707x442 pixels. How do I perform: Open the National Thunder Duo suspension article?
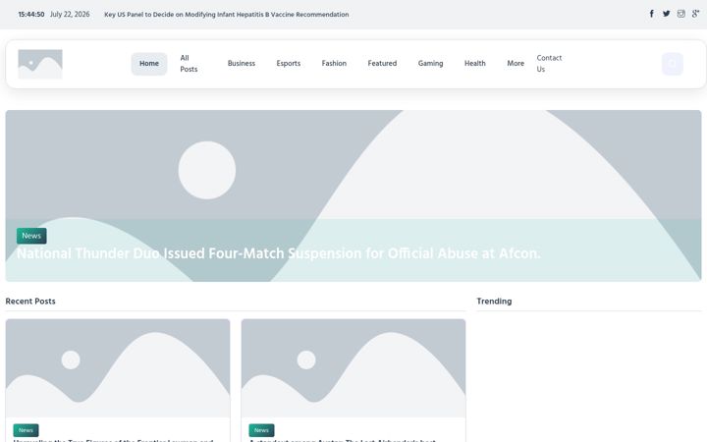(278, 253)
